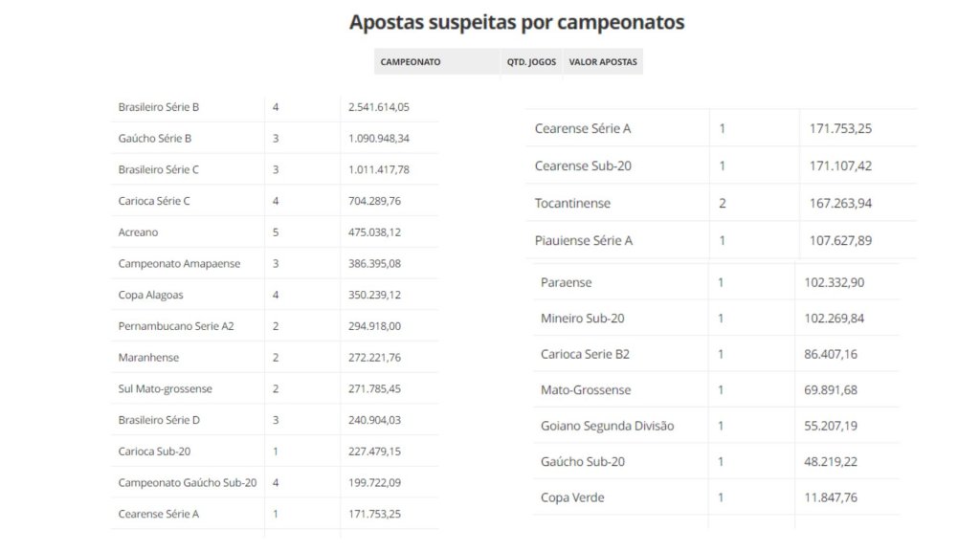The width and height of the screenshot is (980, 551).
Task: Click the Campeonato Gaúcho Sub-20 entry
Action: (188, 483)
